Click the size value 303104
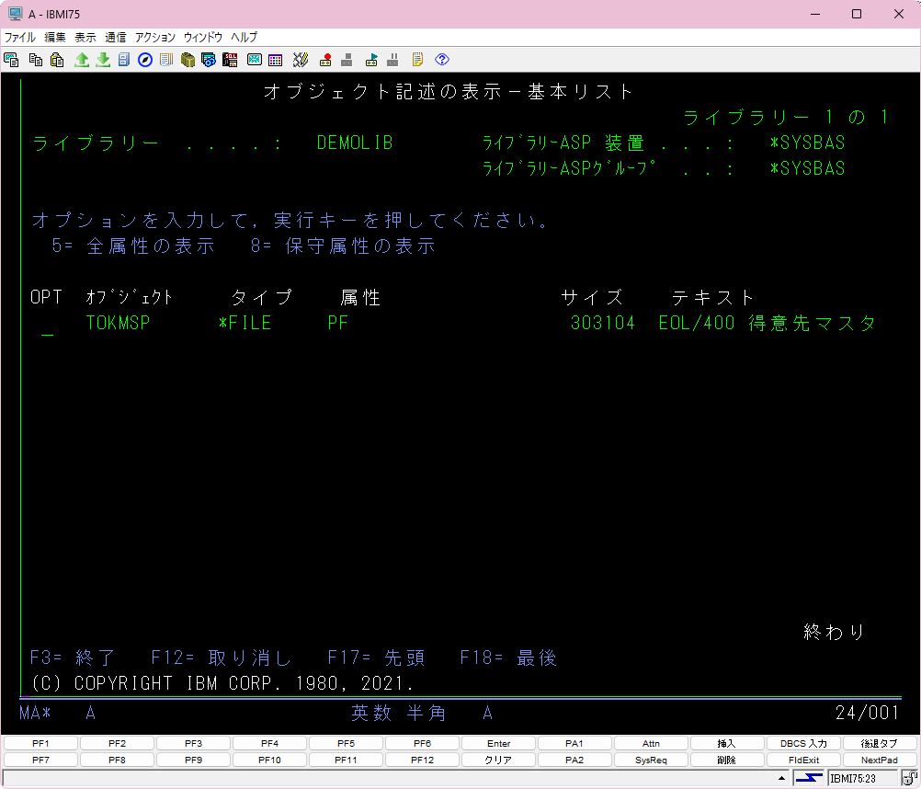The width and height of the screenshot is (921, 789). [603, 323]
